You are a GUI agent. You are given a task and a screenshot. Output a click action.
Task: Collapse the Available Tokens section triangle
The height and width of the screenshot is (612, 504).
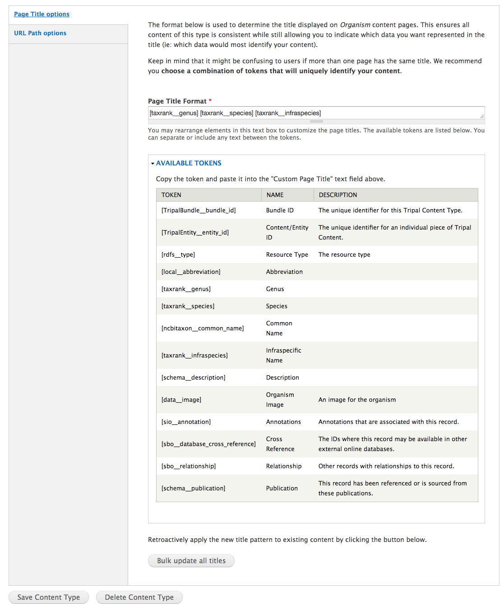153,164
